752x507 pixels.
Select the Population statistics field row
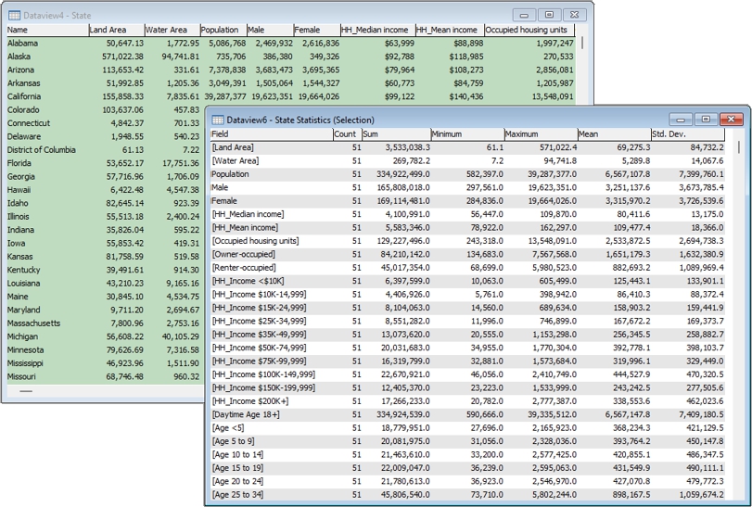(467, 174)
